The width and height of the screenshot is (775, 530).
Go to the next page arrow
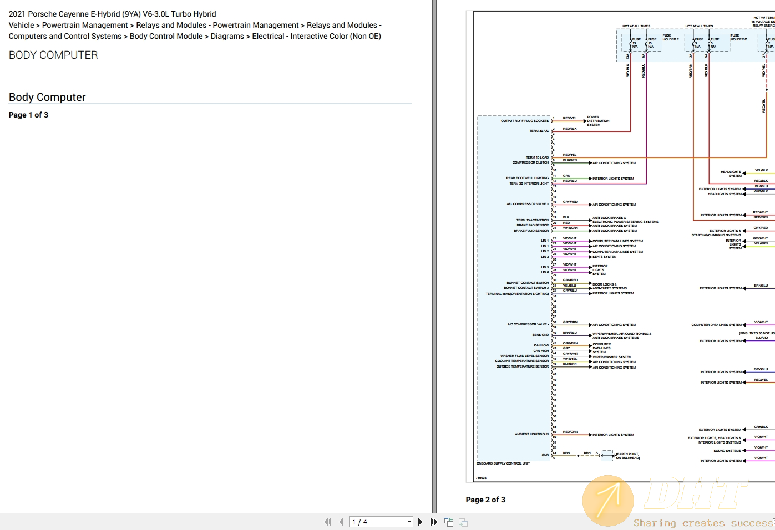[x=420, y=522]
